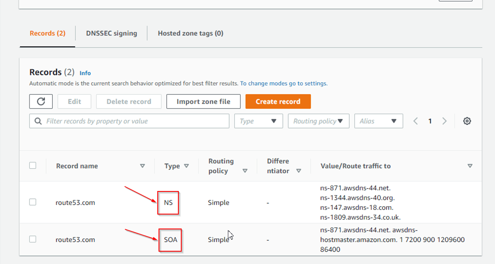The image size is (495, 264).
Task: Open table preferences gear icon
Action: 467,121
